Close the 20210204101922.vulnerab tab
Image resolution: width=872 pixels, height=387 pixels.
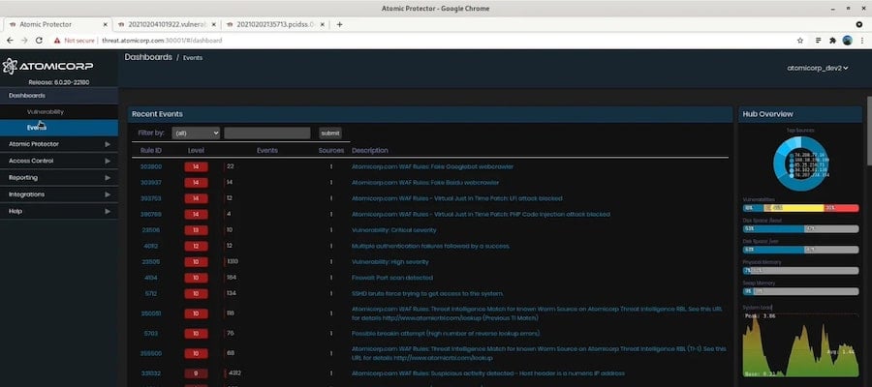point(214,24)
